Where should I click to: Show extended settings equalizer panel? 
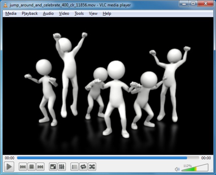click(x=62, y=167)
